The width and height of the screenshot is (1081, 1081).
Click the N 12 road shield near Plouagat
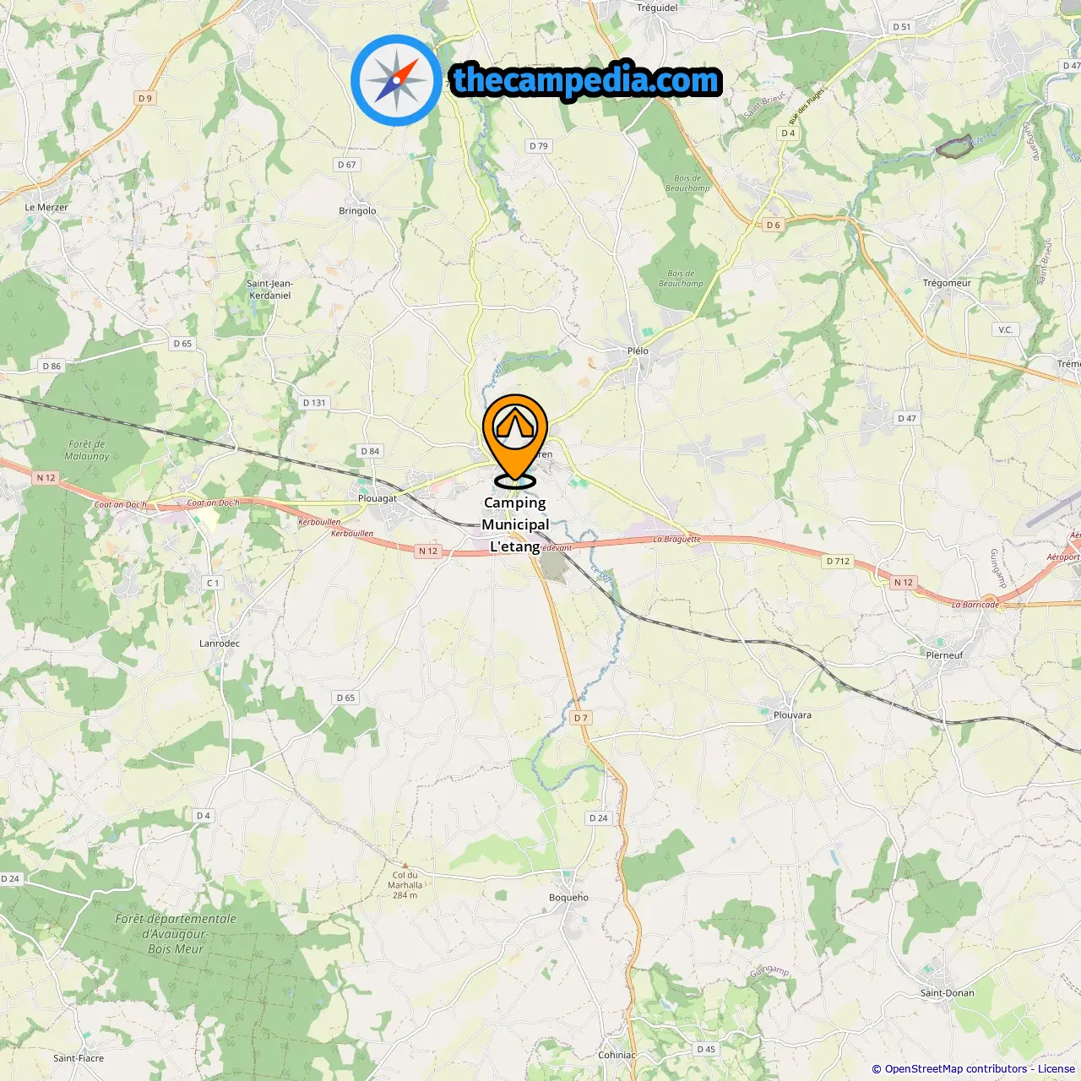tap(428, 551)
